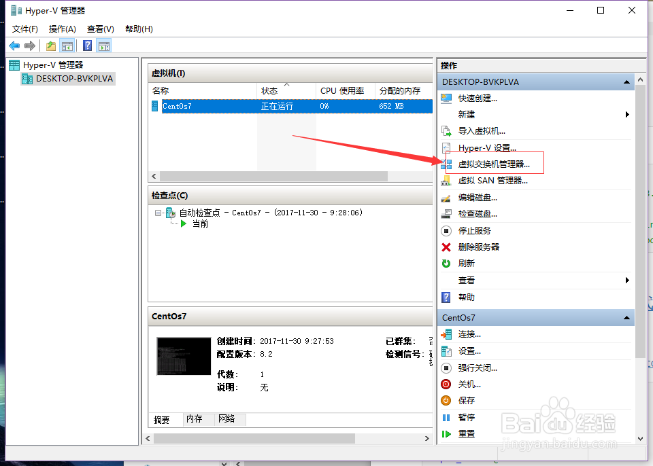
Task: Click the 帮助 question mark icon in actions
Action: [446, 297]
